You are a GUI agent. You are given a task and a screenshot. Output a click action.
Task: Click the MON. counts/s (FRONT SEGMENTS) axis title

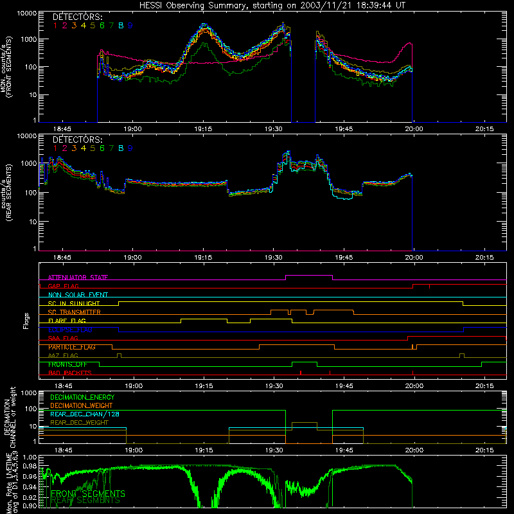(x=6, y=67)
